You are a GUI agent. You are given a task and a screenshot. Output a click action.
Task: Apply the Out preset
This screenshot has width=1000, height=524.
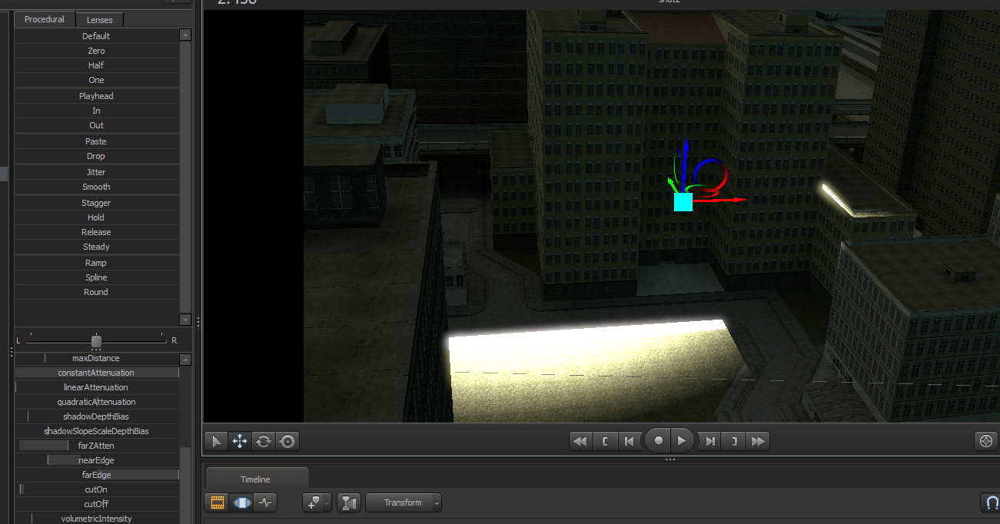pos(96,125)
